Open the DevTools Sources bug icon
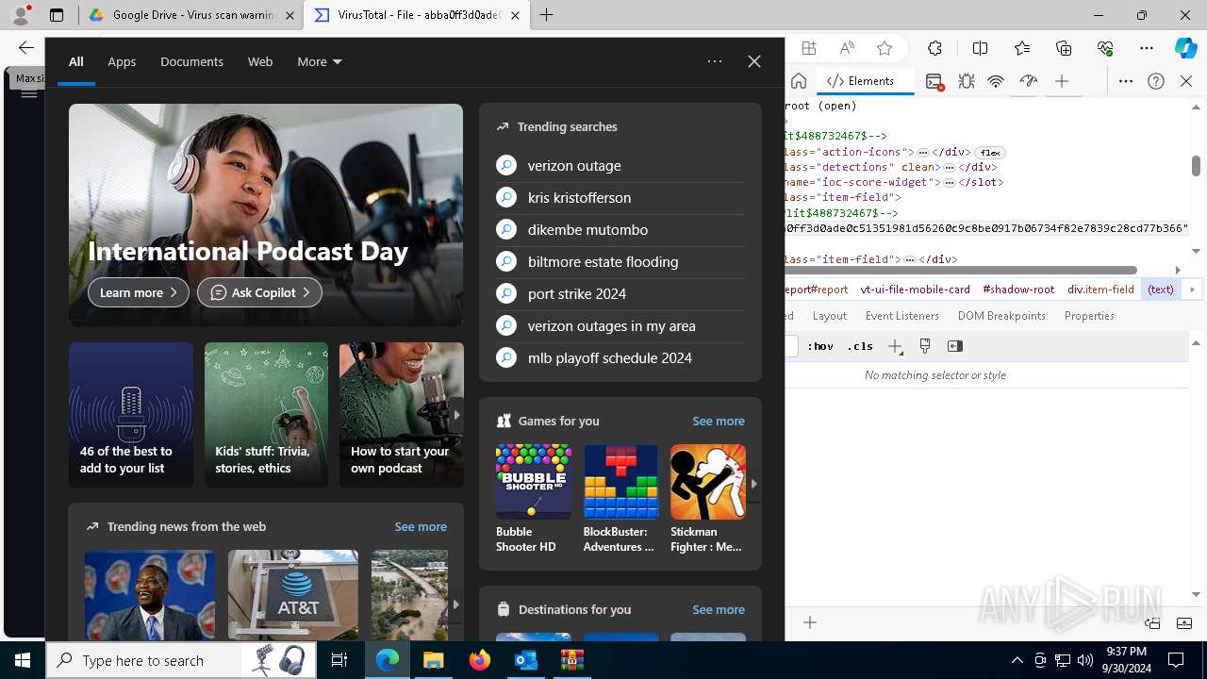The image size is (1207, 679). pos(967,81)
